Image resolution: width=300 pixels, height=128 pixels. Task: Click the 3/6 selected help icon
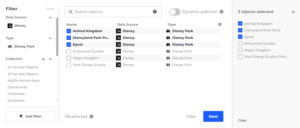(x=92, y=116)
